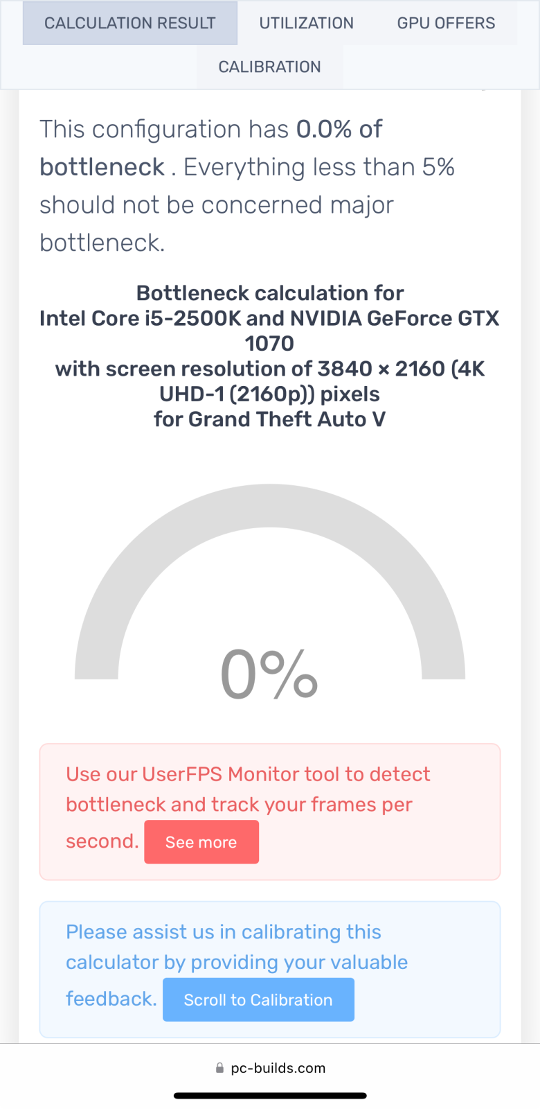540x1109 pixels.
Task: Tap the black home indicator bar
Action: pos(270,1096)
